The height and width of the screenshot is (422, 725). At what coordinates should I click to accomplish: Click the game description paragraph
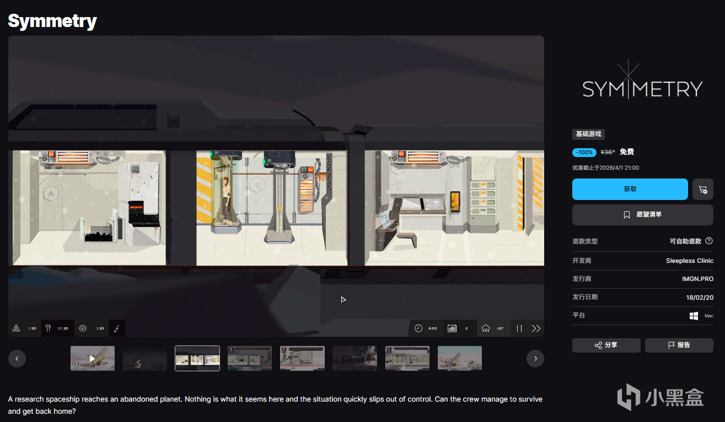point(275,405)
